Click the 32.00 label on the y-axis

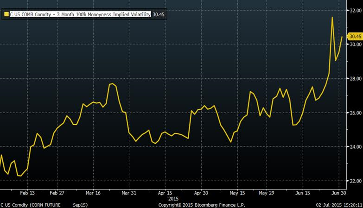[x=355, y=10]
